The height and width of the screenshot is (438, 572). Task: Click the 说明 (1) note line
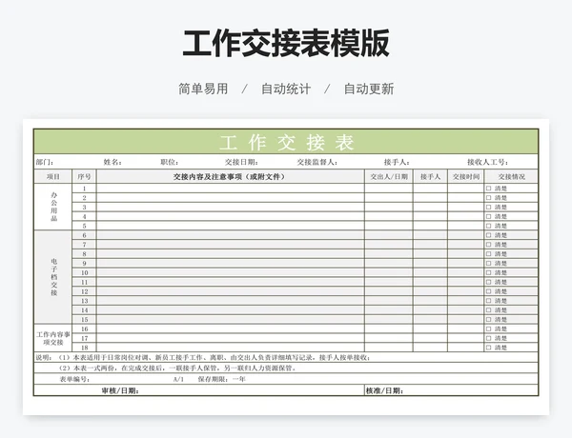point(203,357)
